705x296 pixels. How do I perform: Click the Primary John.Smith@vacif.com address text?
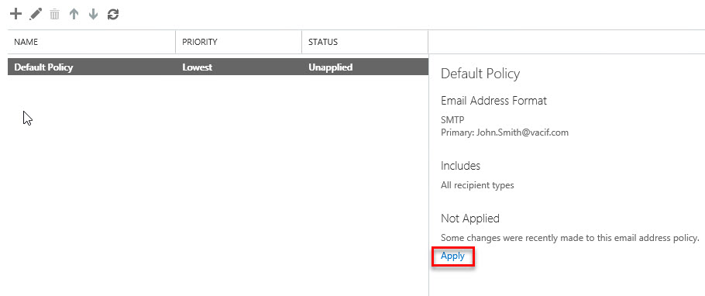[504, 133]
